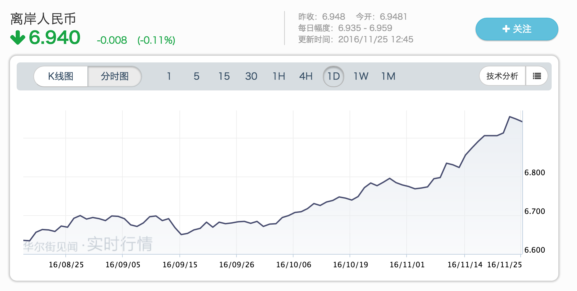This screenshot has height=291, width=577.
Task: Click the 关注 follow button
Action: [x=517, y=29]
